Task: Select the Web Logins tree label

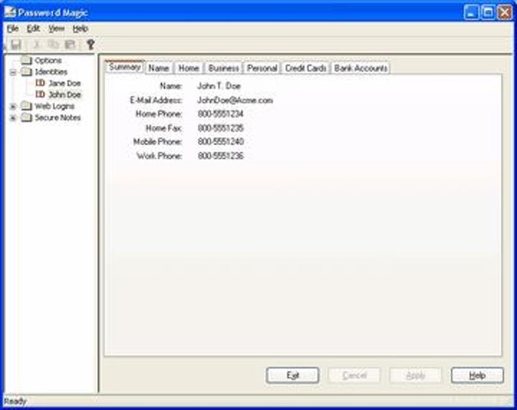Action: click(x=55, y=106)
